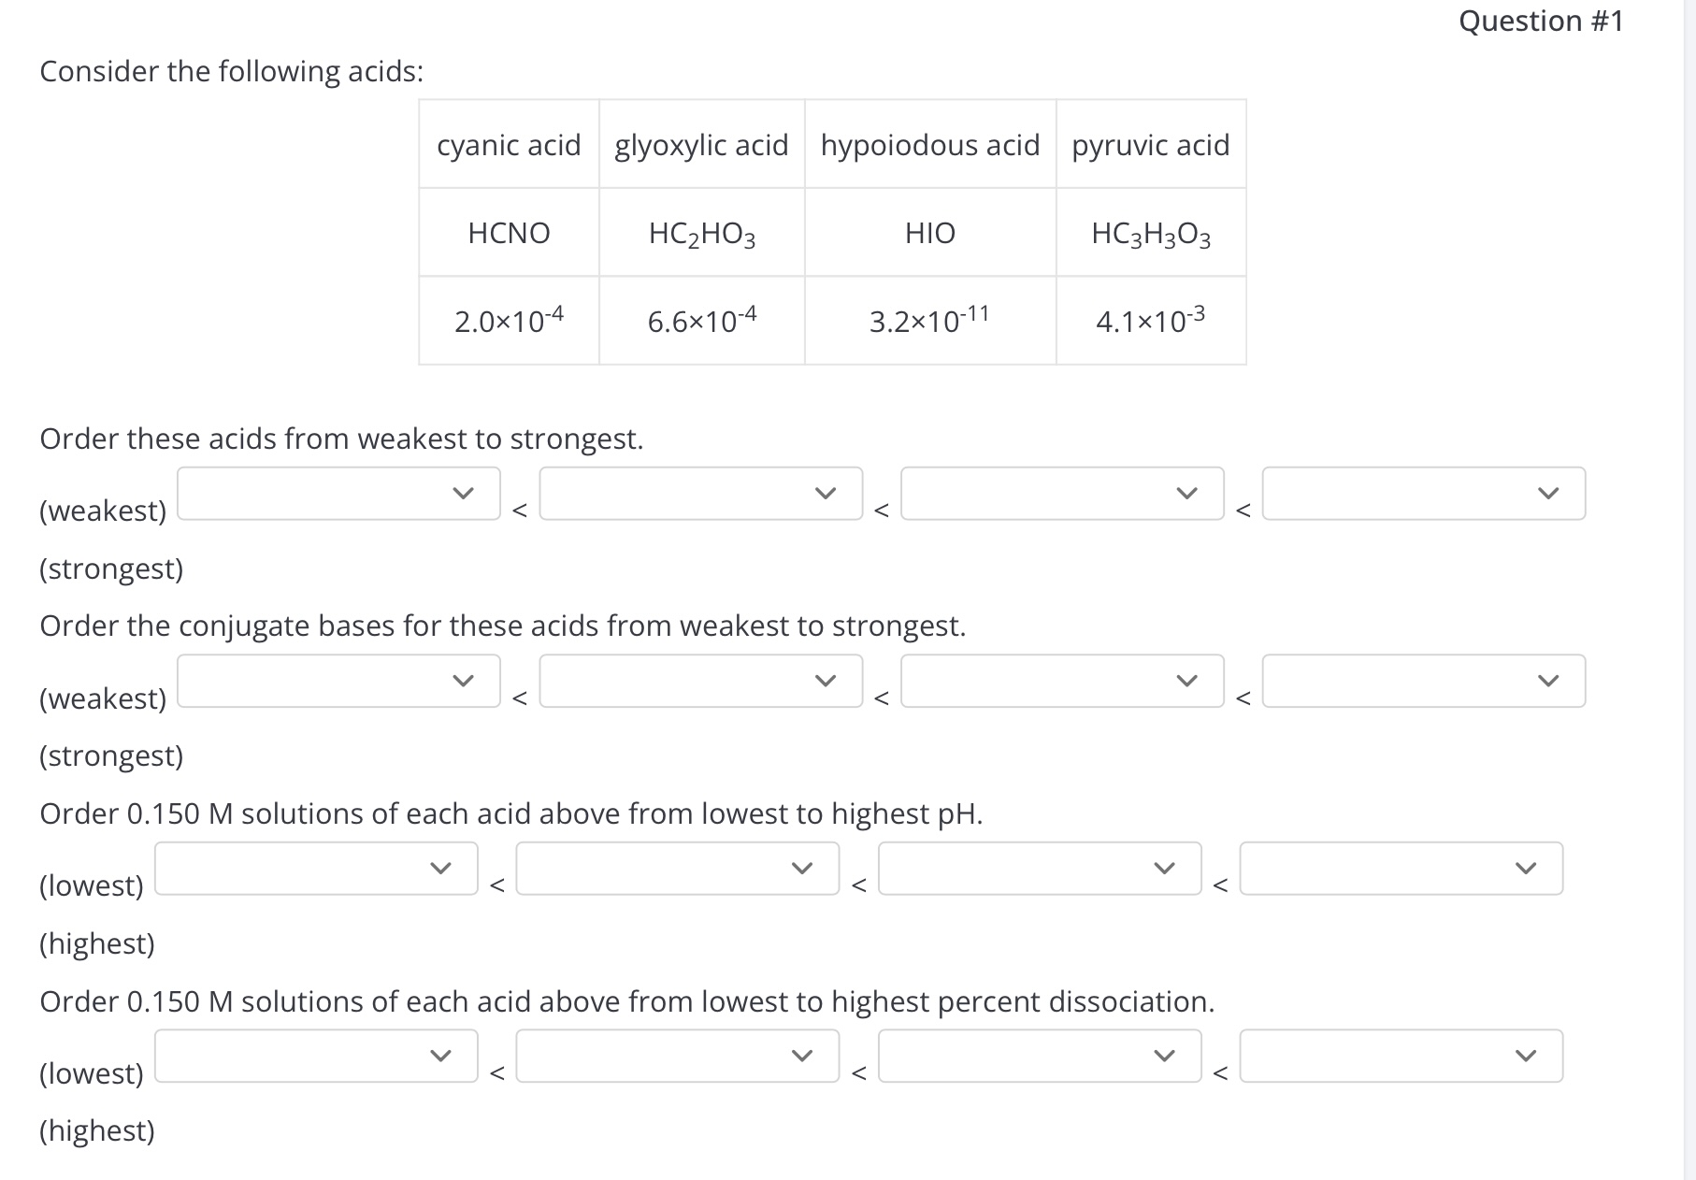Open the strongest conjugate base dropdown
The height and width of the screenshot is (1180, 1696).
pos(1422,682)
